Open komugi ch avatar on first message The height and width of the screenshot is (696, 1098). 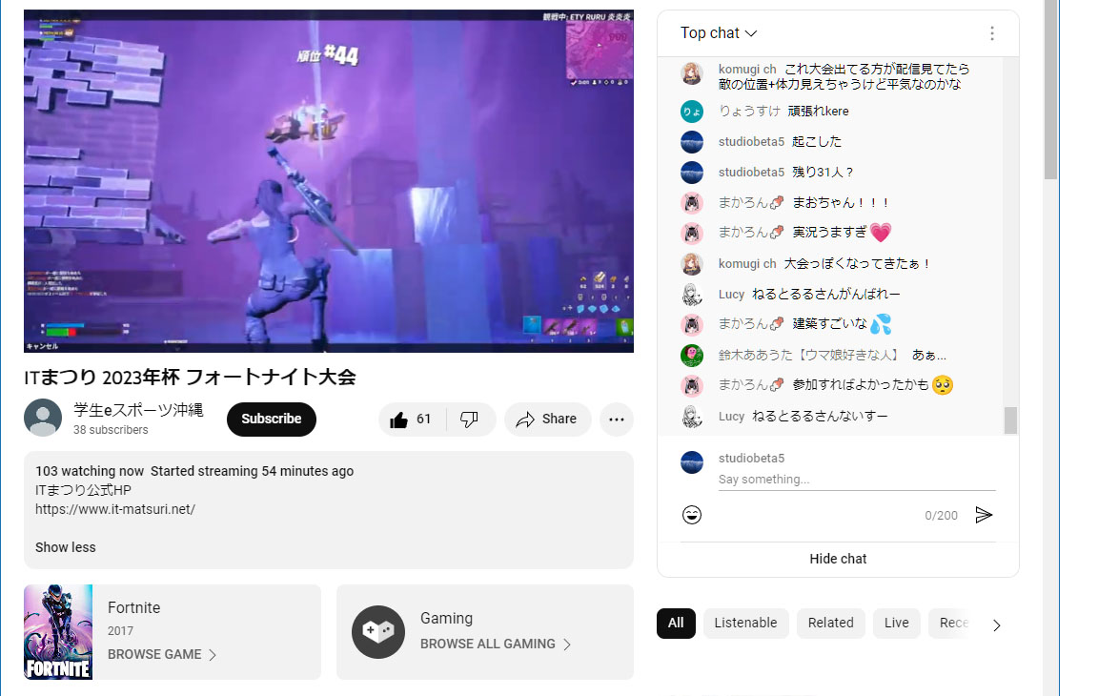pos(692,73)
